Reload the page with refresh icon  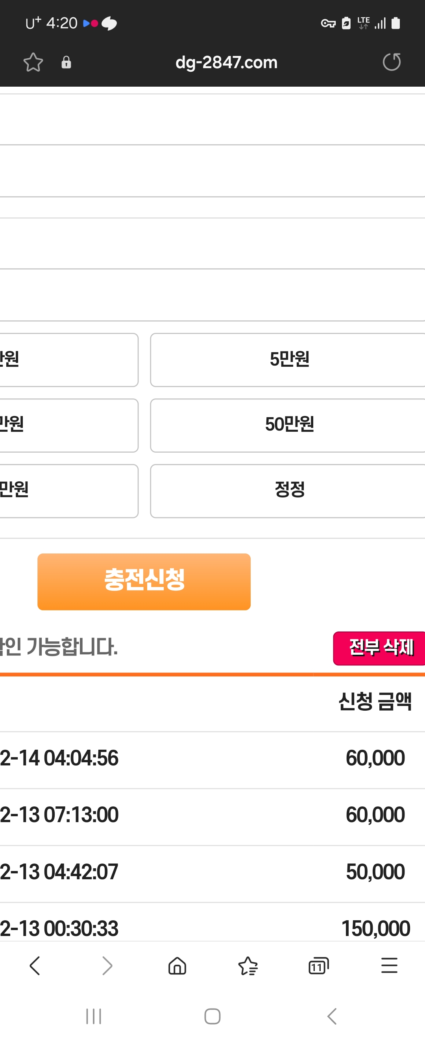pos(392,62)
